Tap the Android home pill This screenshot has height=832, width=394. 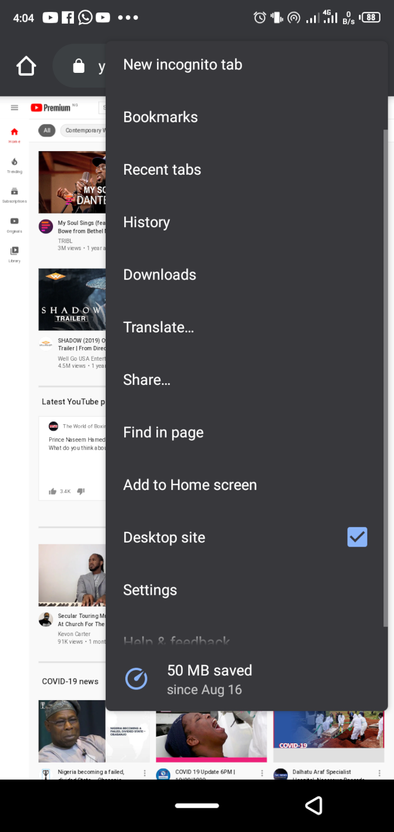click(x=197, y=806)
